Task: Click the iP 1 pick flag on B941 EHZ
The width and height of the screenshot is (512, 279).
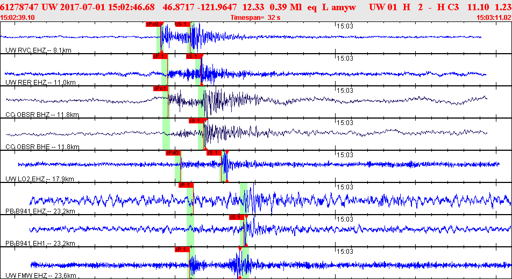Action: point(186,186)
